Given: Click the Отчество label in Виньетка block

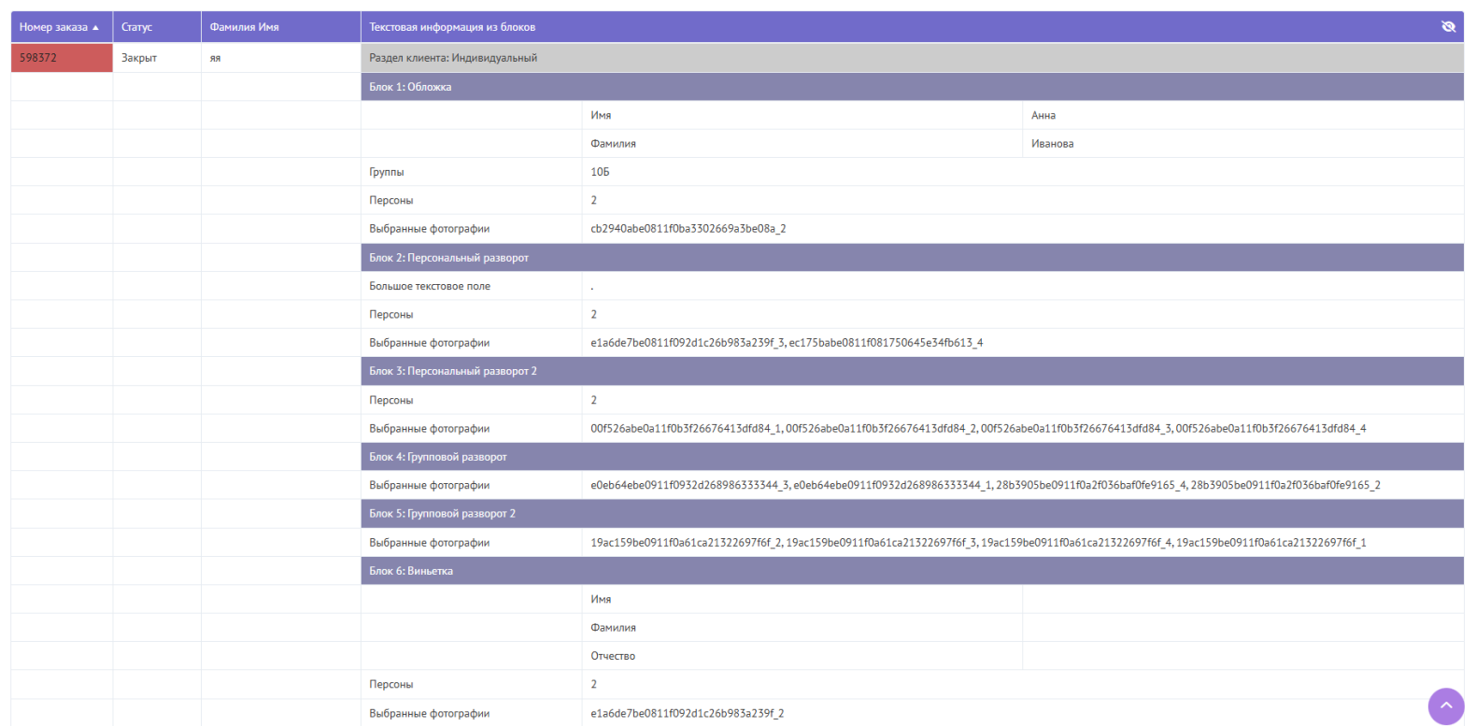Looking at the screenshot, I should (613, 656).
